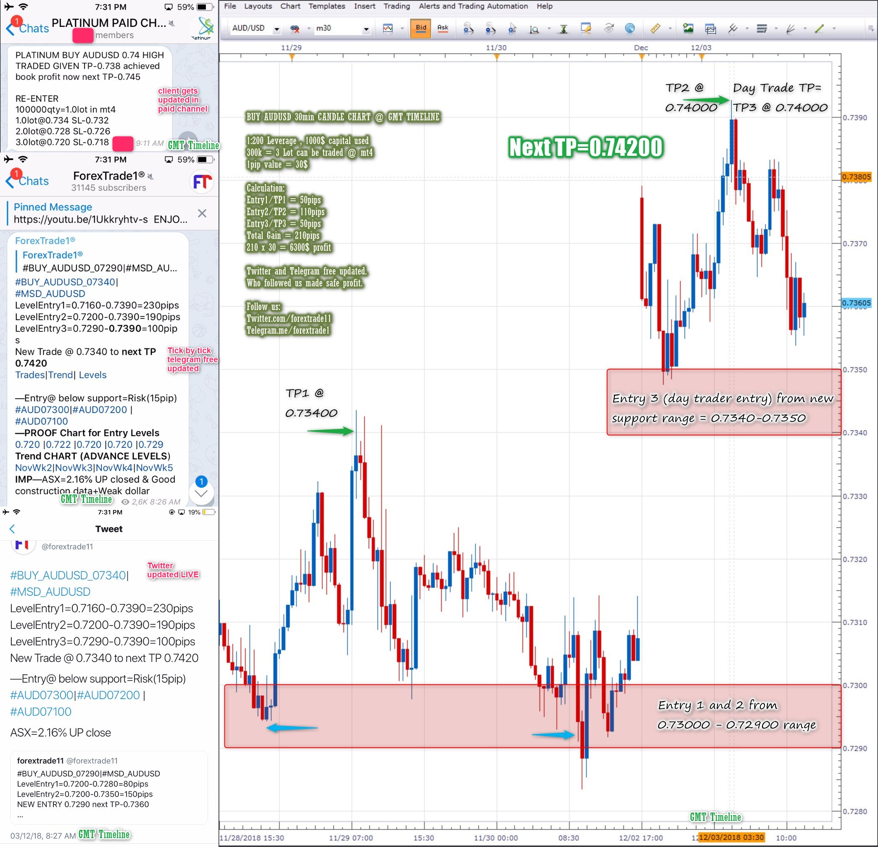The width and height of the screenshot is (878, 847).
Task: Open the #AUD07100 hashtag in tweet
Action: [41, 712]
